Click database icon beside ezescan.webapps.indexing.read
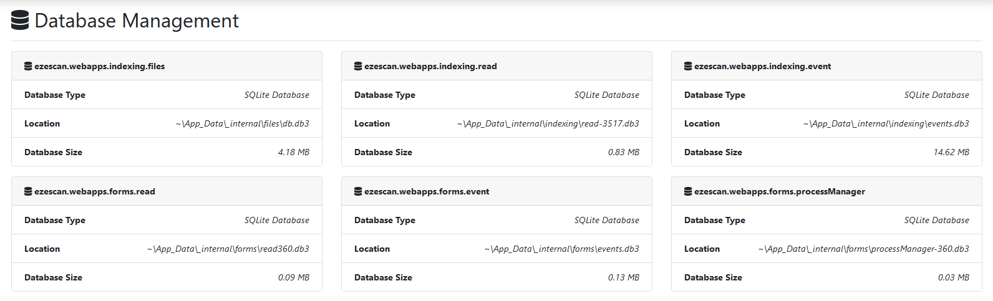Screen dimensions: 993x301 358,66
